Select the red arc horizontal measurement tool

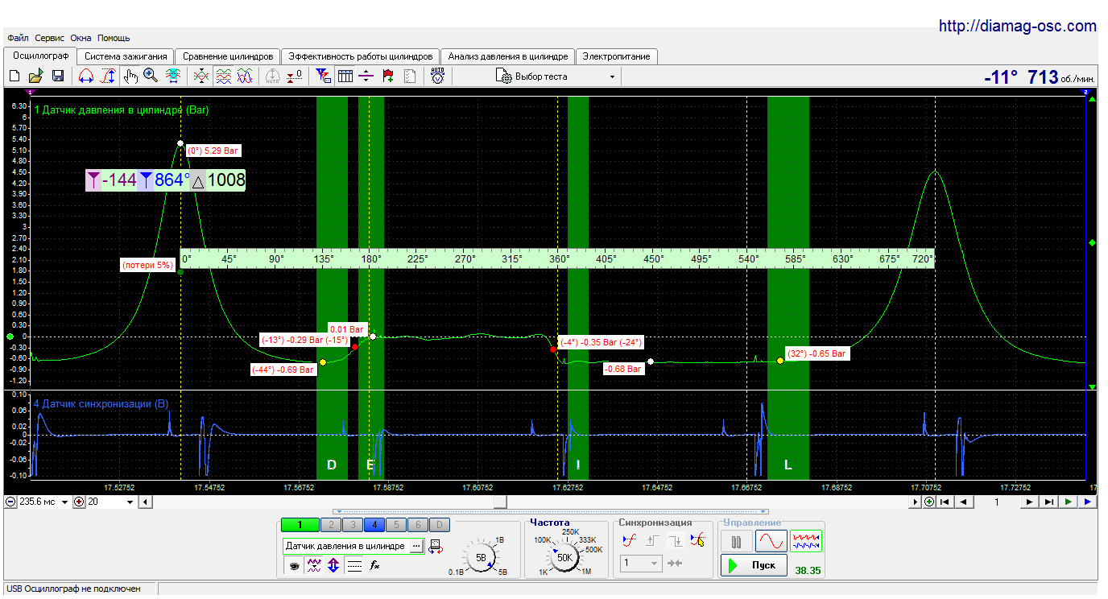[x=85, y=76]
